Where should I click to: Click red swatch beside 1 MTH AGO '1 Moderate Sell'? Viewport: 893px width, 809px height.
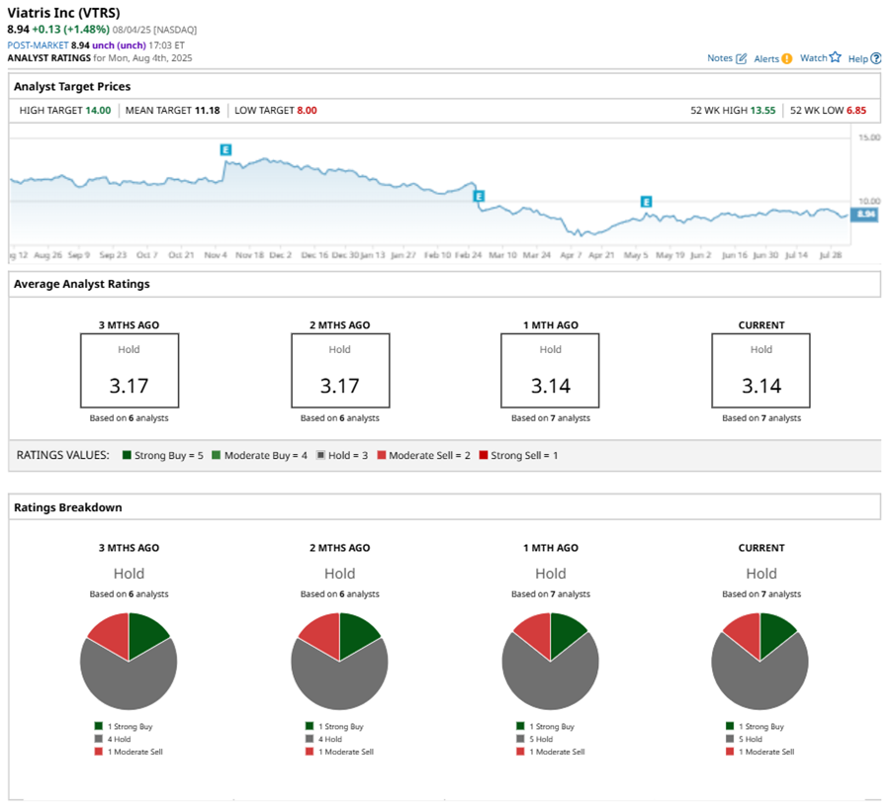pyautogui.click(x=520, y=752)
